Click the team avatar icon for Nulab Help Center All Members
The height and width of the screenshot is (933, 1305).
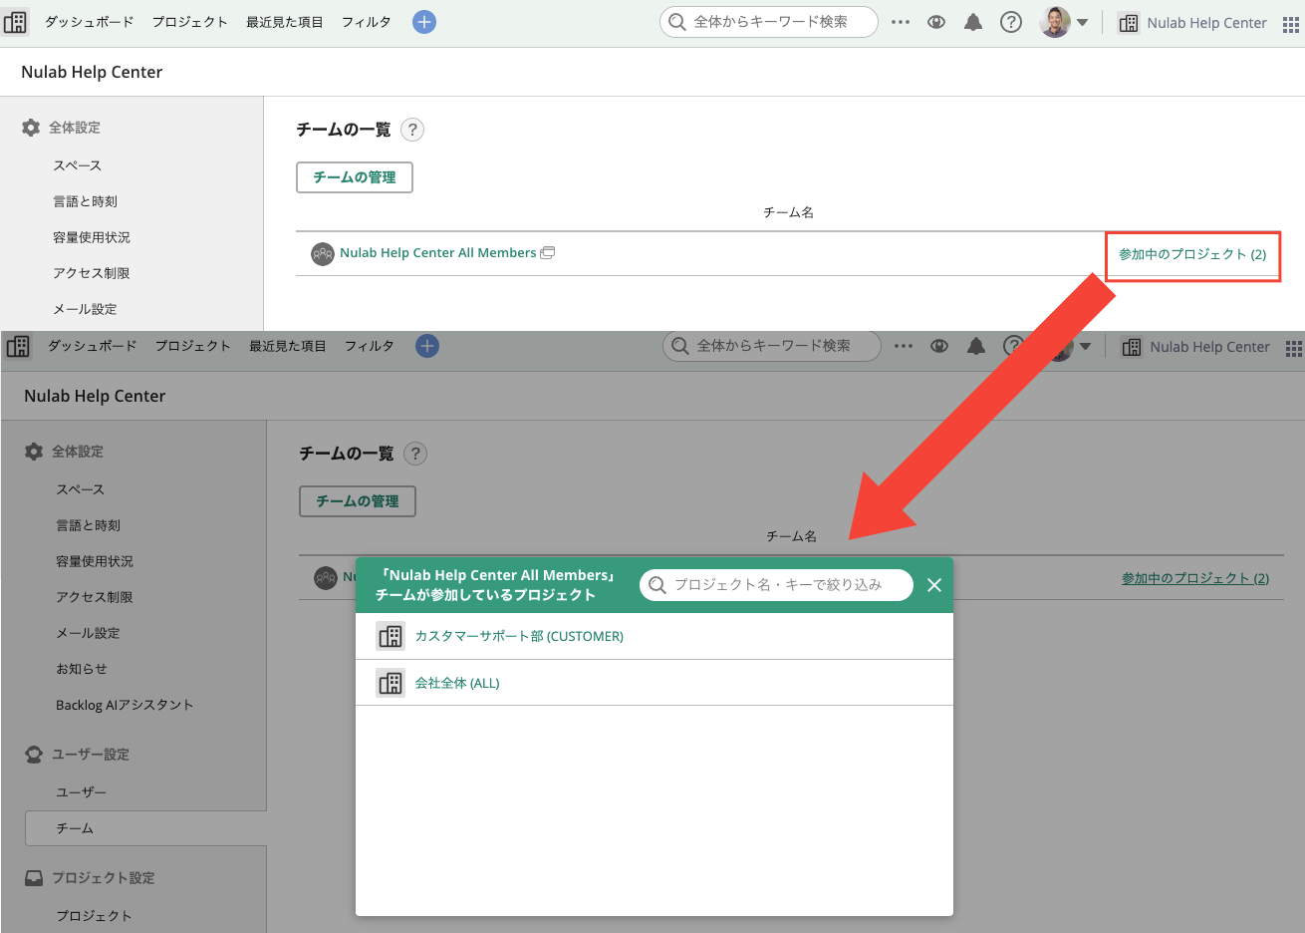pos(323,254)
